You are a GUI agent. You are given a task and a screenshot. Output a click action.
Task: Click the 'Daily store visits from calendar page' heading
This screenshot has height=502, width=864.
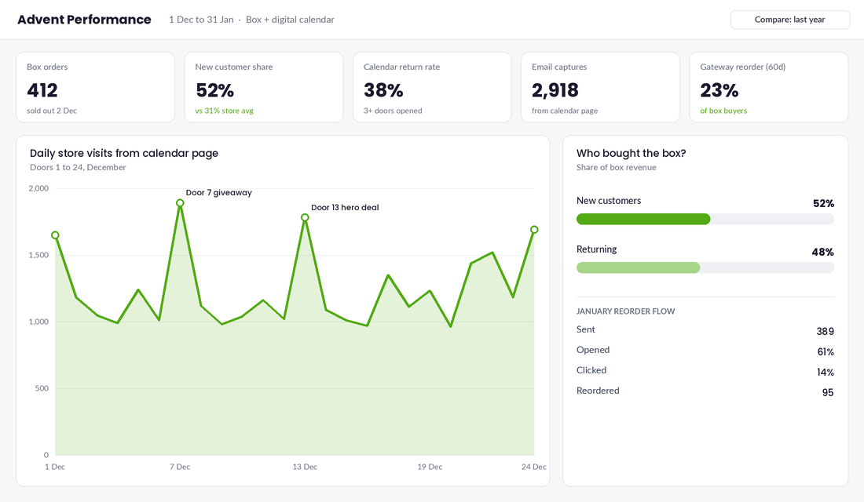(x=124, y=153)
